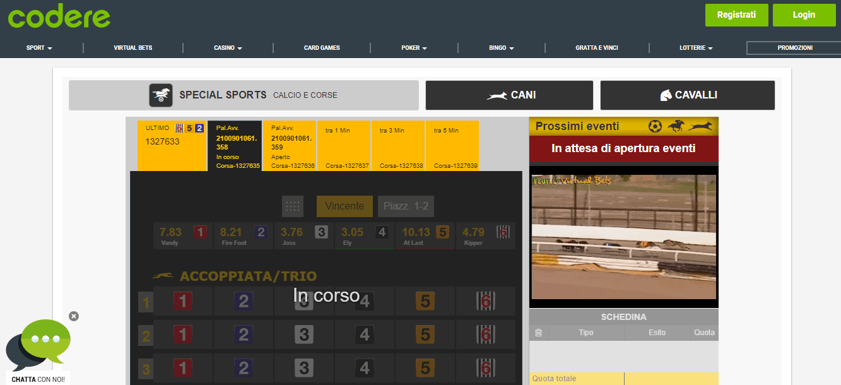The height and width of the screenshot is (385, 841).
Task: Select runner badge 1 for Vandy
Action: click(x=200, y=232)
